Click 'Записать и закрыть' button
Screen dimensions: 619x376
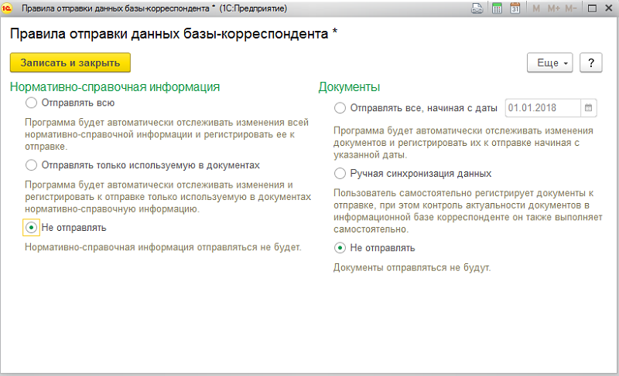coord(70,63)
